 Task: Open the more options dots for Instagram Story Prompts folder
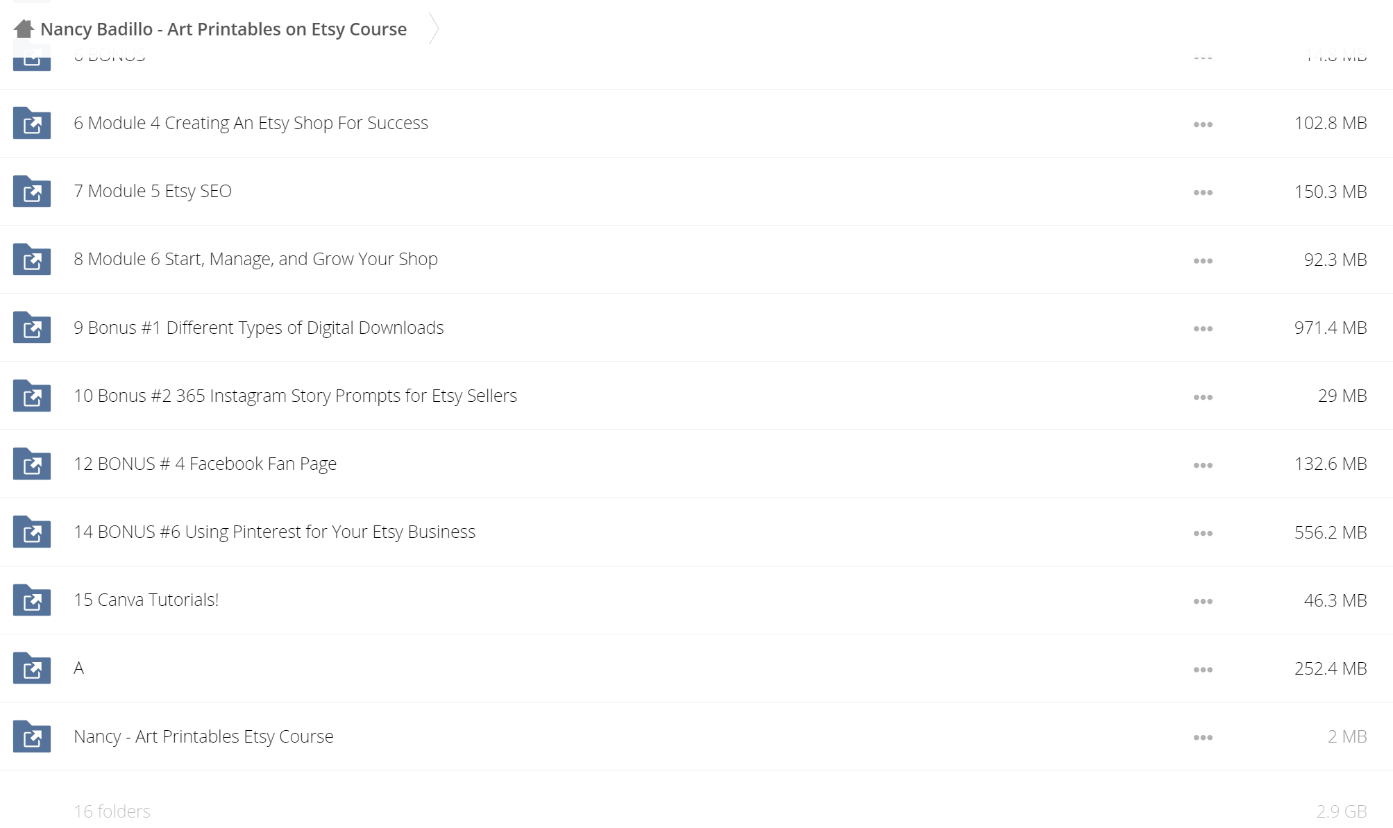pyautogui.click(x=1203, y=398)
